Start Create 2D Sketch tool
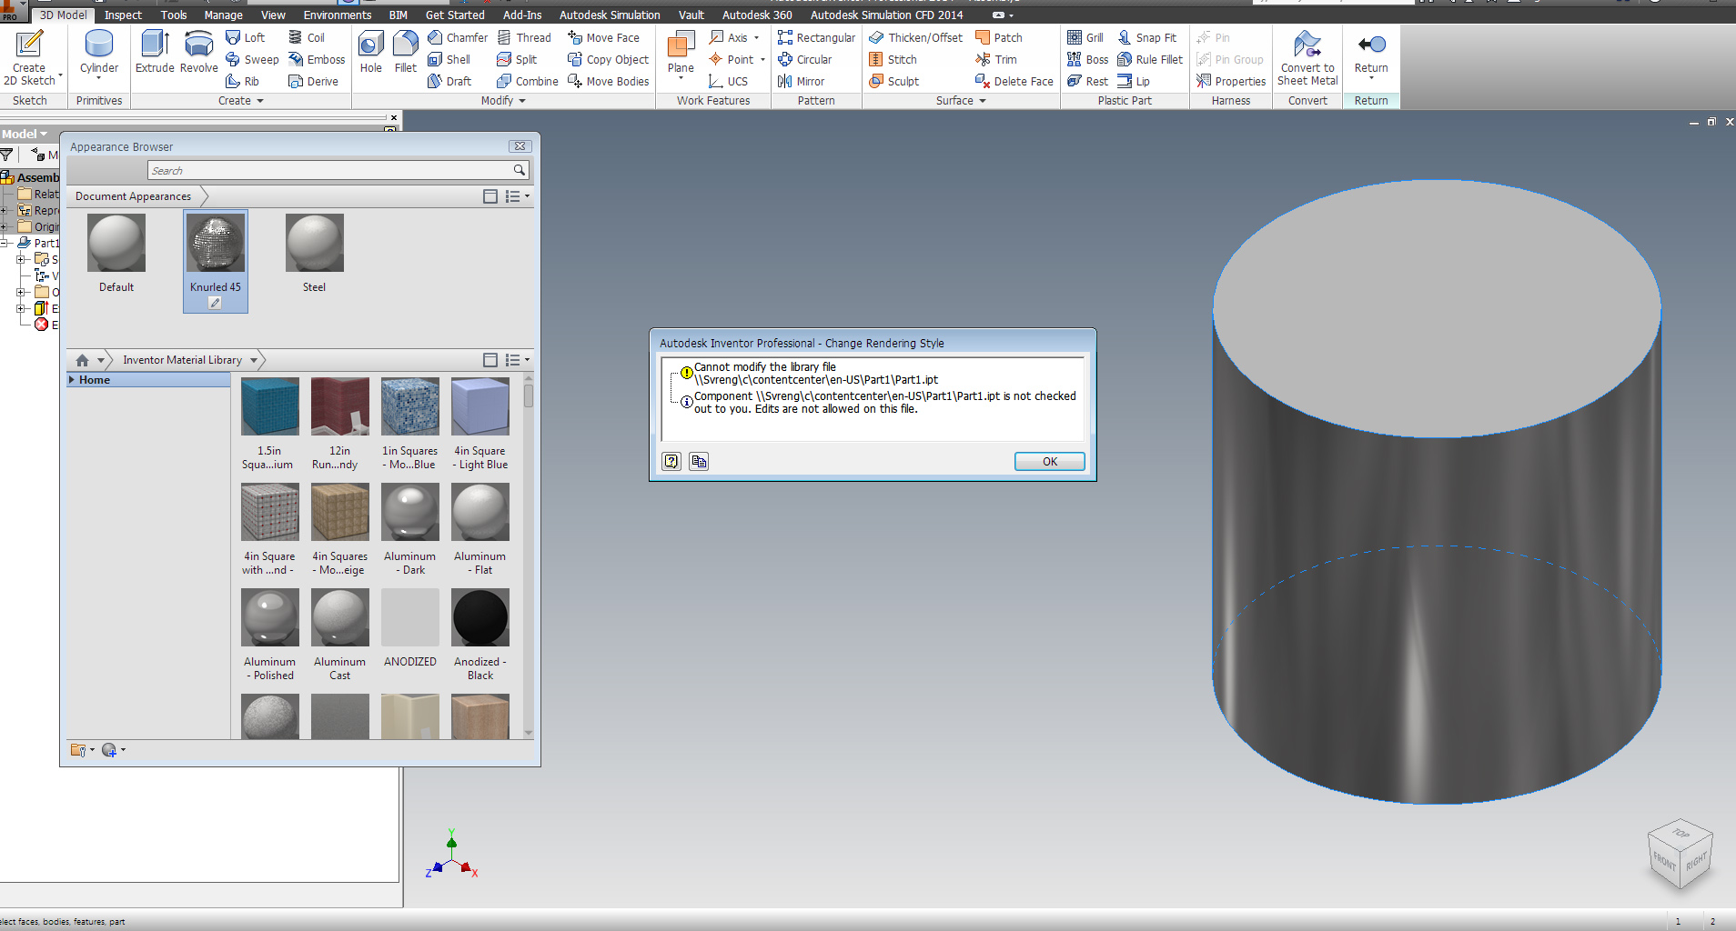1736x931 pixels. 29,56
